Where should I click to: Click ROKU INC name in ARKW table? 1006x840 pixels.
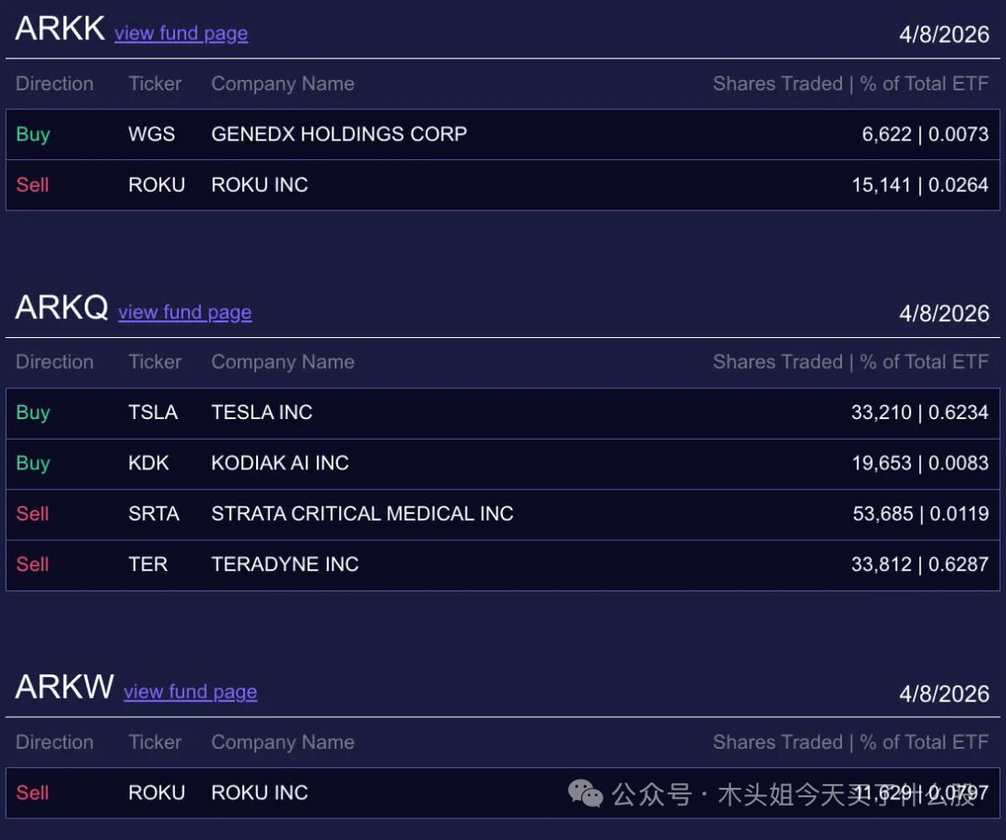coord(260,793)
